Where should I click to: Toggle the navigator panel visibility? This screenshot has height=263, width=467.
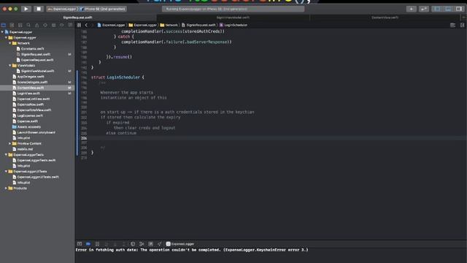click(437, 9)
